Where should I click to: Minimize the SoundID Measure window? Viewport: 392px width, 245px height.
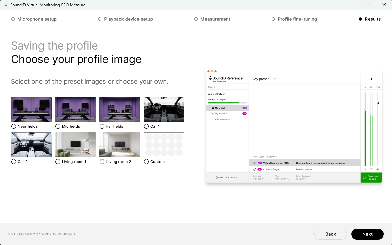click(x=353, y=5)
